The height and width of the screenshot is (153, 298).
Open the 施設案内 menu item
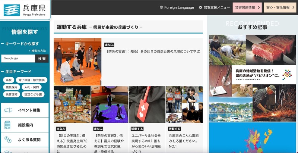point(25,125)
